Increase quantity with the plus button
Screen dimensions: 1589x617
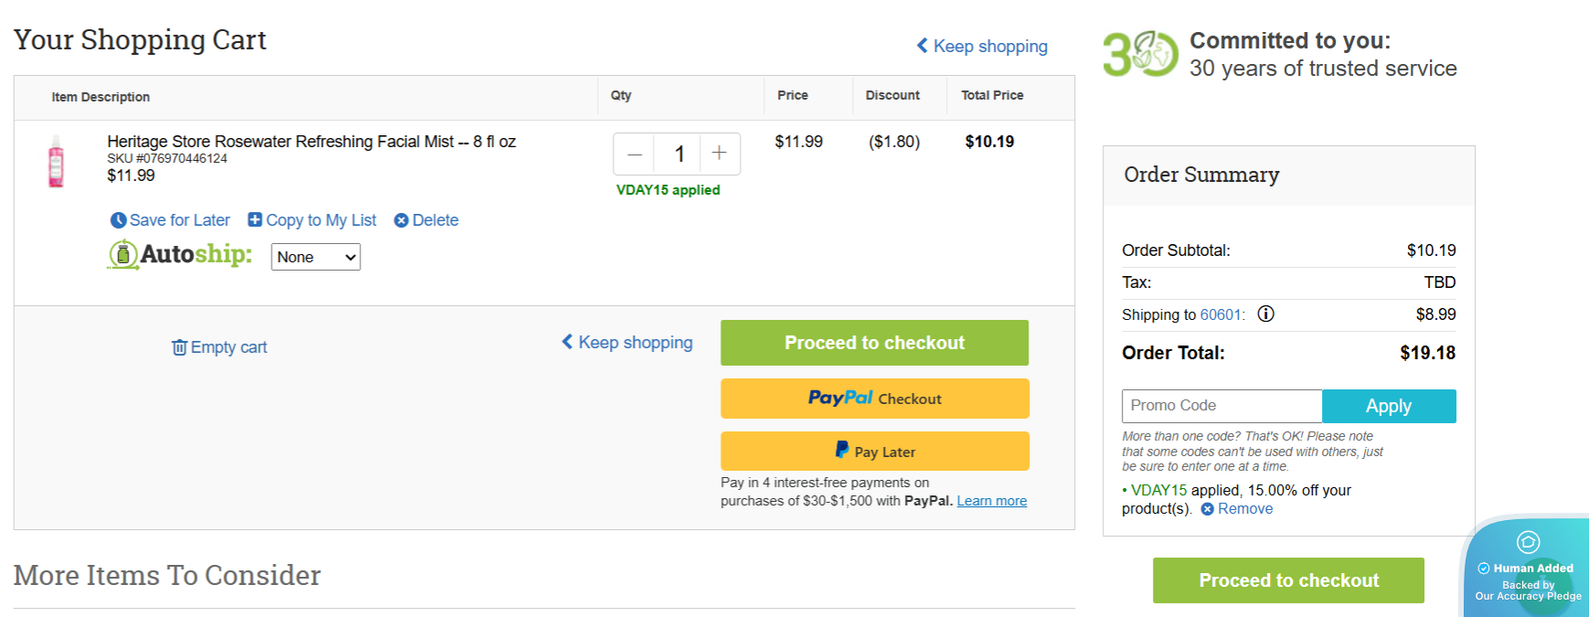pos(720,154)
